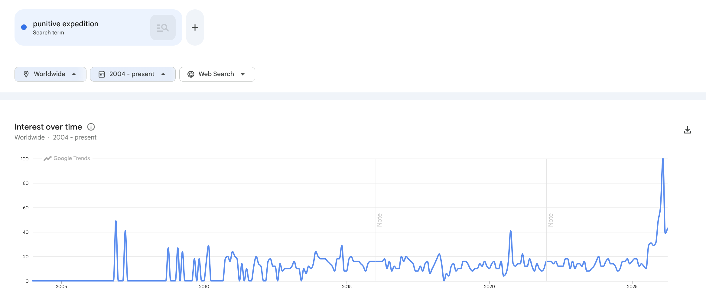Image resolution: width=706 pixels, height=302 pixels.
Task: Click the Note marker near 2022
Action: pyautogui.click(x=551, y=220)
